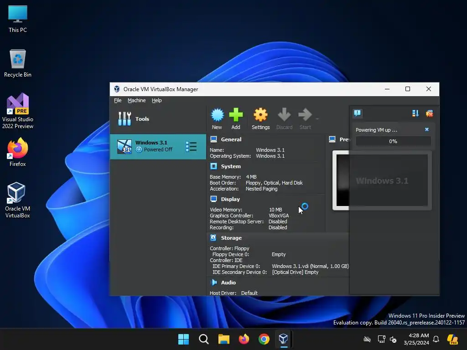Open the Recycle Bin desktop icon
467x350 pixels.
[18, 63]
